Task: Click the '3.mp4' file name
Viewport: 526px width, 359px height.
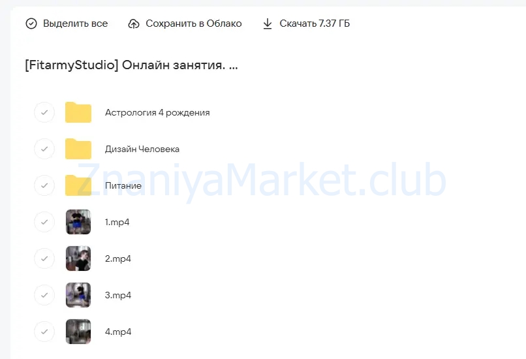Action: pyautogui.click(x=117, y=295)
